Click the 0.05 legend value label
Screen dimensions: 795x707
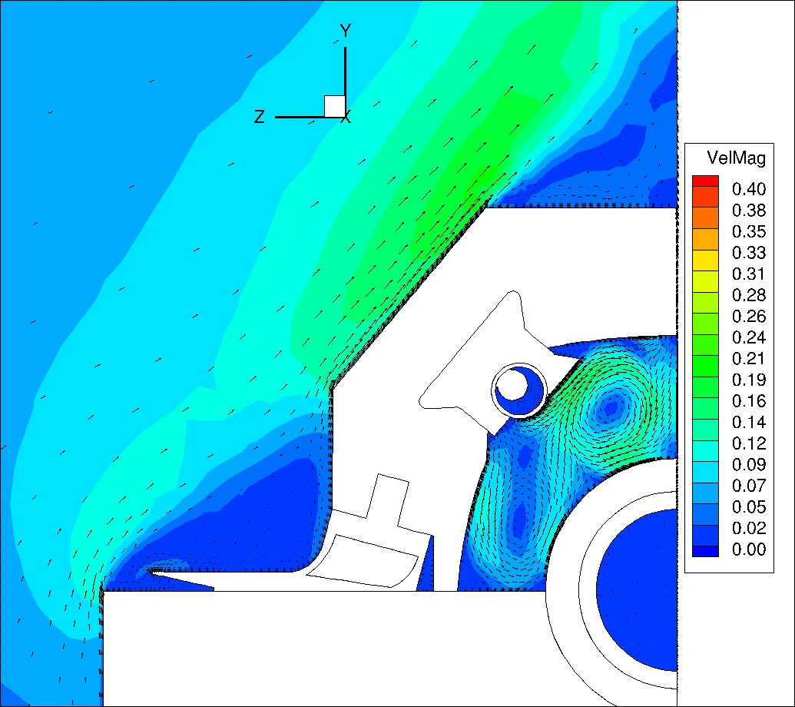point(748,506)
